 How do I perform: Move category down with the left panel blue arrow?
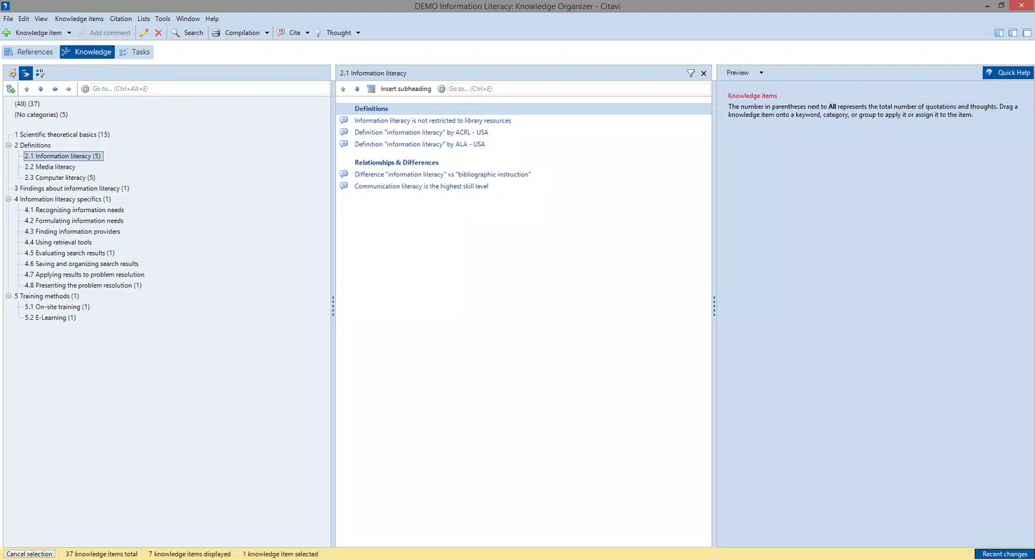pyautogui.click(x=41, y=89)
